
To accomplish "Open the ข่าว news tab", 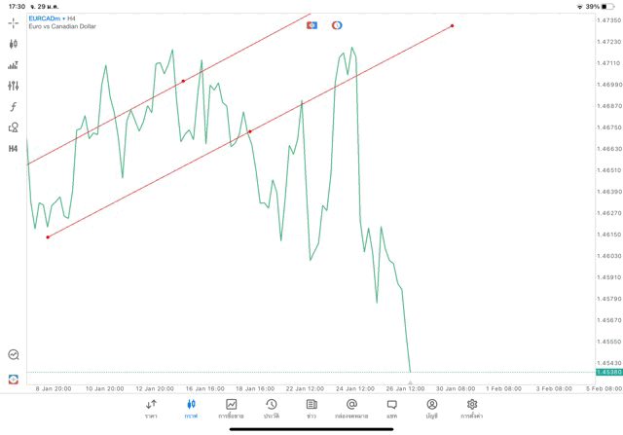I will pyautogui.click(x=311, y=408).
